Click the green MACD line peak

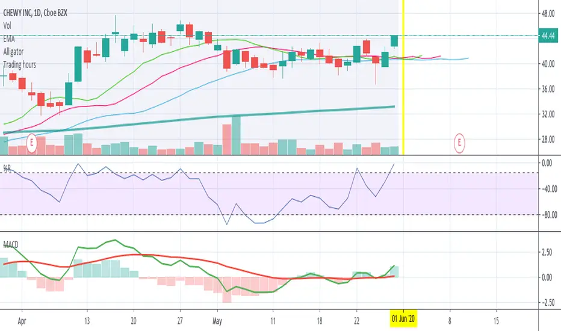click(114, 241)
